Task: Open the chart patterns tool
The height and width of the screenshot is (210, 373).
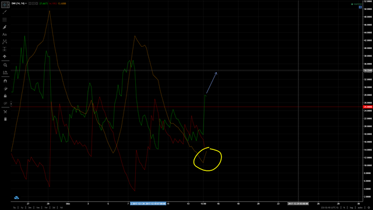Action: (5, 41)
